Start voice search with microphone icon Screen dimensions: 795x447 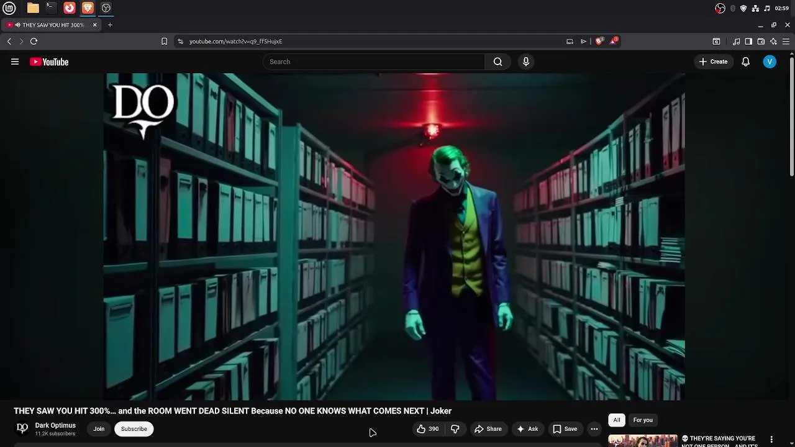pyautogui.click(x=526, y=61)
